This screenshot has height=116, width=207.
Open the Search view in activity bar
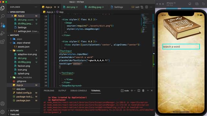[3, 16]
